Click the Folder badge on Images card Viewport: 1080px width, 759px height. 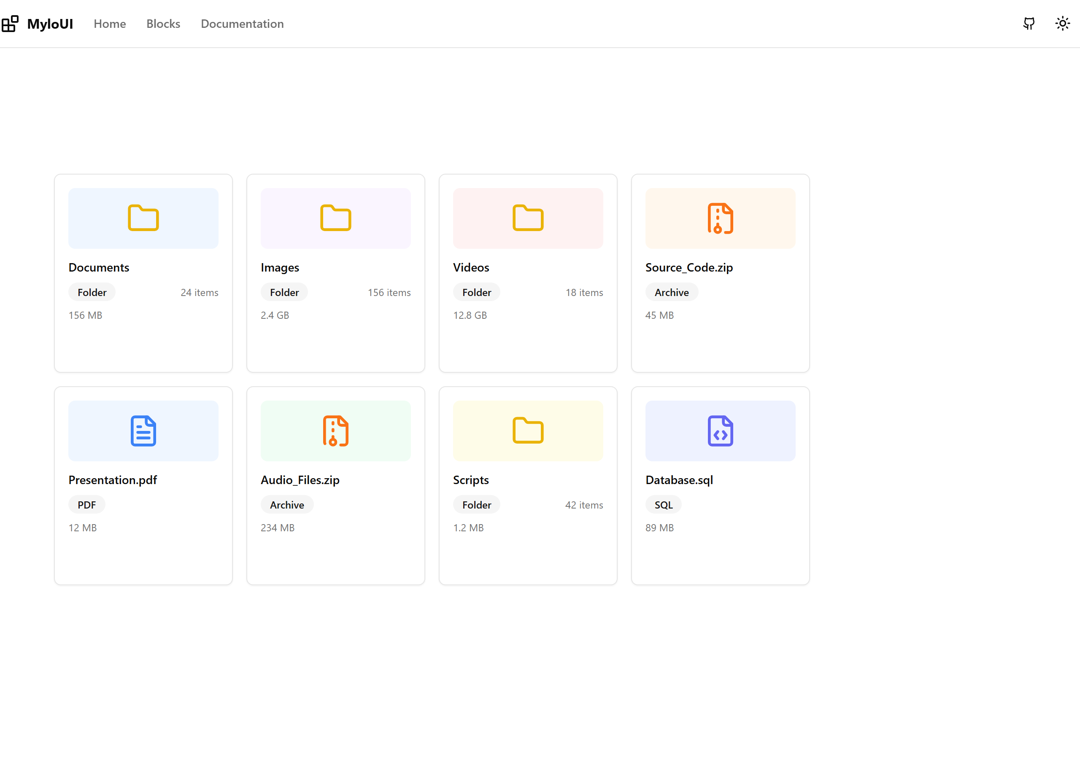tap(285, 292)
